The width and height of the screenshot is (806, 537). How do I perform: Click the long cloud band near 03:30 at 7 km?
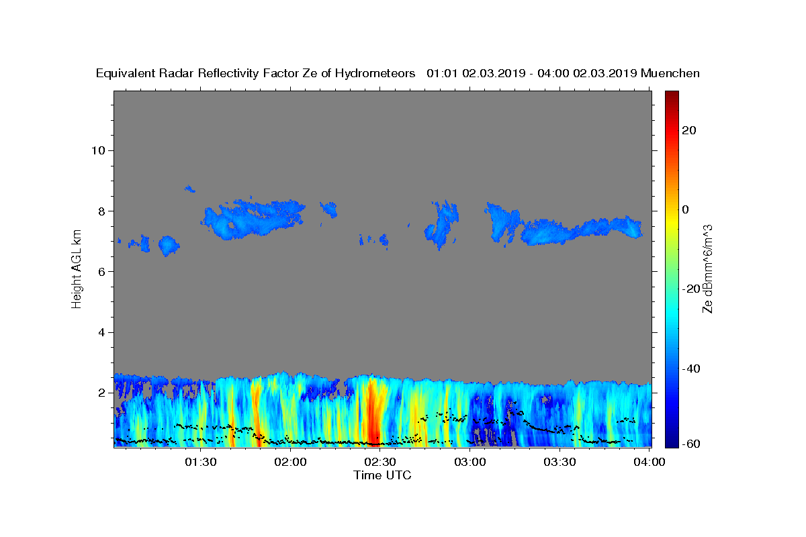tap(582, 230)
